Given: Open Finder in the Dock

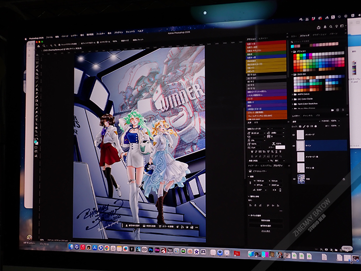Looking at the screenshot, I should 71,247.
